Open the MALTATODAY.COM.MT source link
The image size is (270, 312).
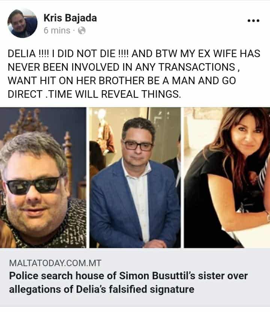click(x=55, y=263)
